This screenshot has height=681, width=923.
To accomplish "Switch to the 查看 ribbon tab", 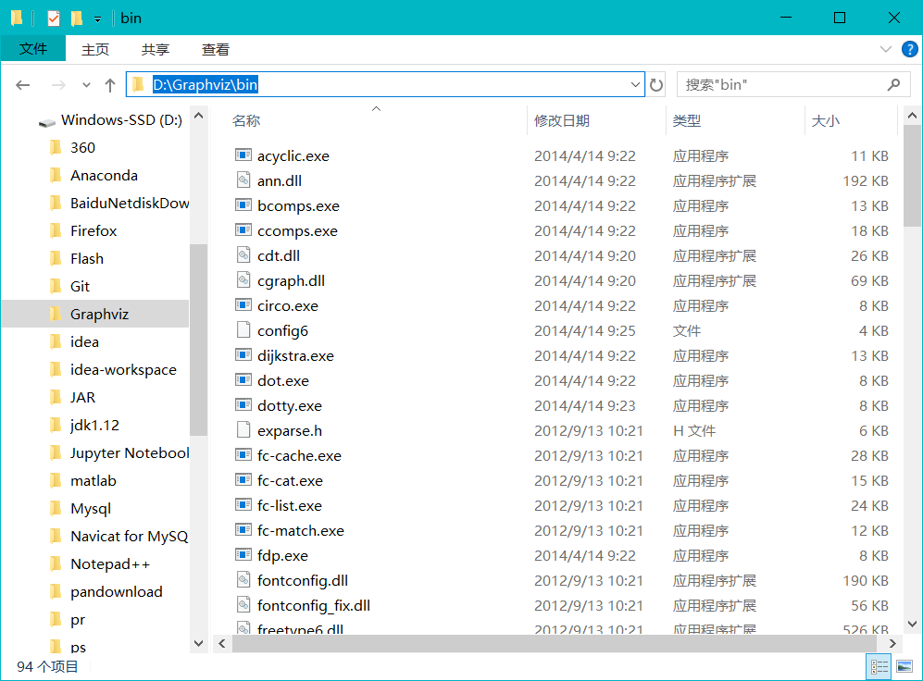I will (216, 49).
